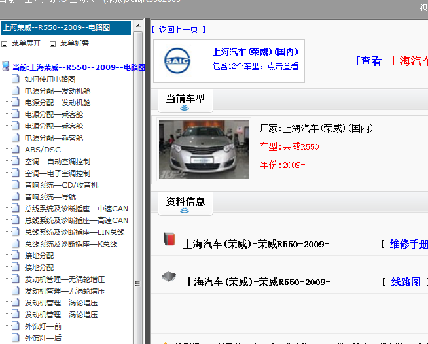Click the gray device icon beside 线路图
428x344 pixels.
click(169, 277)
